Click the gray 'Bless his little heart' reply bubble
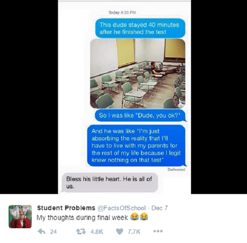 click(110, 183)
